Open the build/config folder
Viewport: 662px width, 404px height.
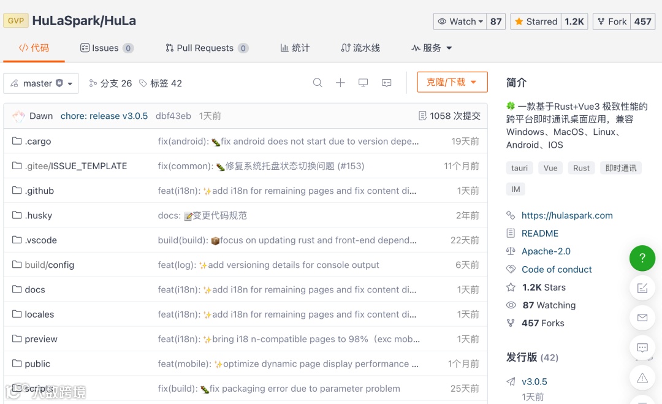pos(50,265)
